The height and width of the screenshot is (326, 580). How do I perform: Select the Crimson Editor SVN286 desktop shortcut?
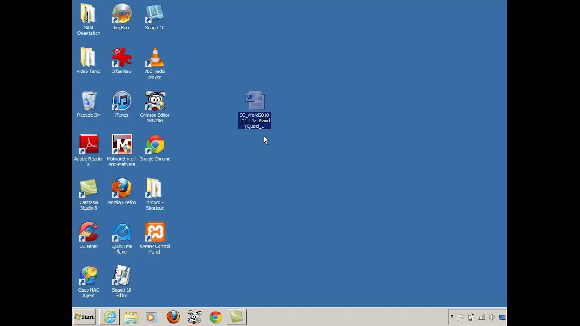pyautogui.click(x=155, y=107)
